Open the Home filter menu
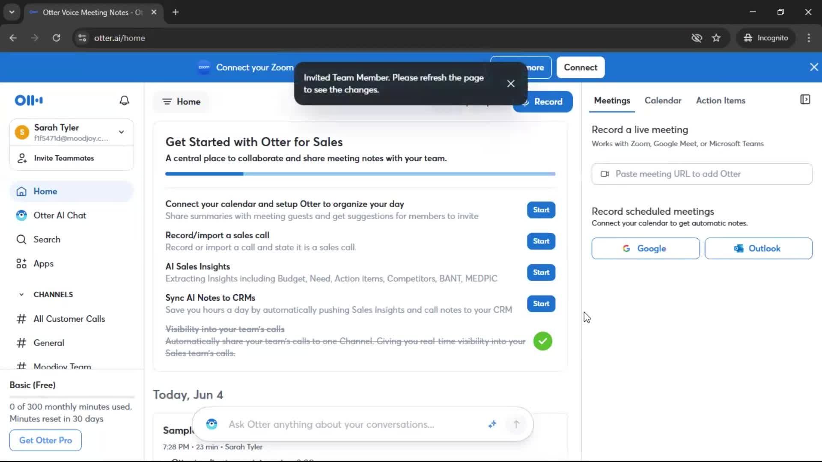 pos(182,102)
